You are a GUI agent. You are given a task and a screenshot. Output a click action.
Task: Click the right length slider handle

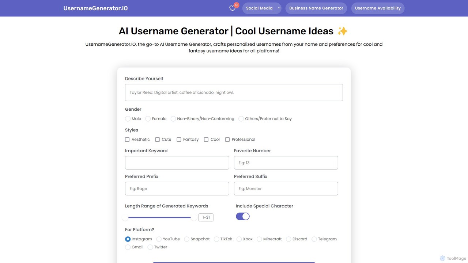194,218
